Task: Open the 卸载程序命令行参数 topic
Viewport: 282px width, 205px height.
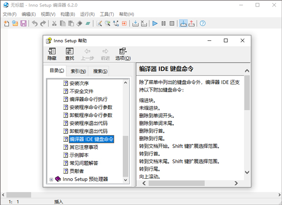Action: point(91,115)
